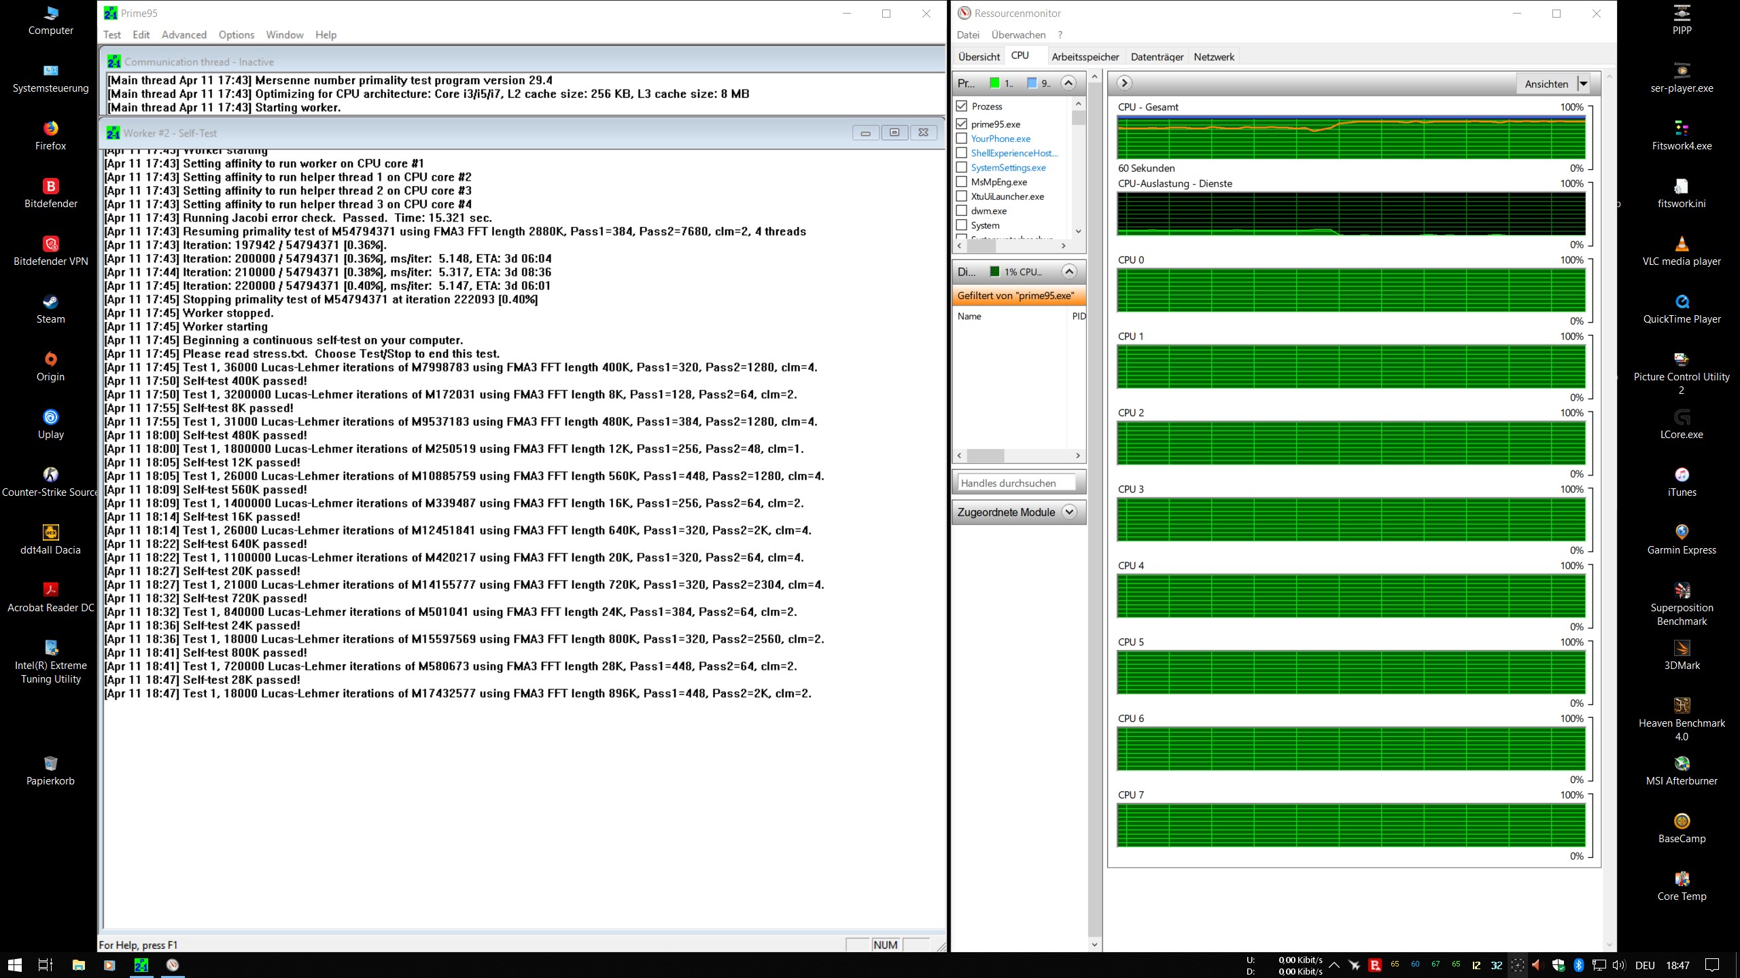
Task: Expand the Zugeordnete Module section
Action: 1069,512
